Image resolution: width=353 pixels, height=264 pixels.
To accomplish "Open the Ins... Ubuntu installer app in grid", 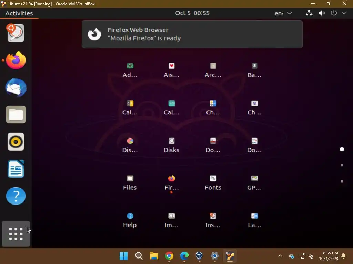I will 213,220.
